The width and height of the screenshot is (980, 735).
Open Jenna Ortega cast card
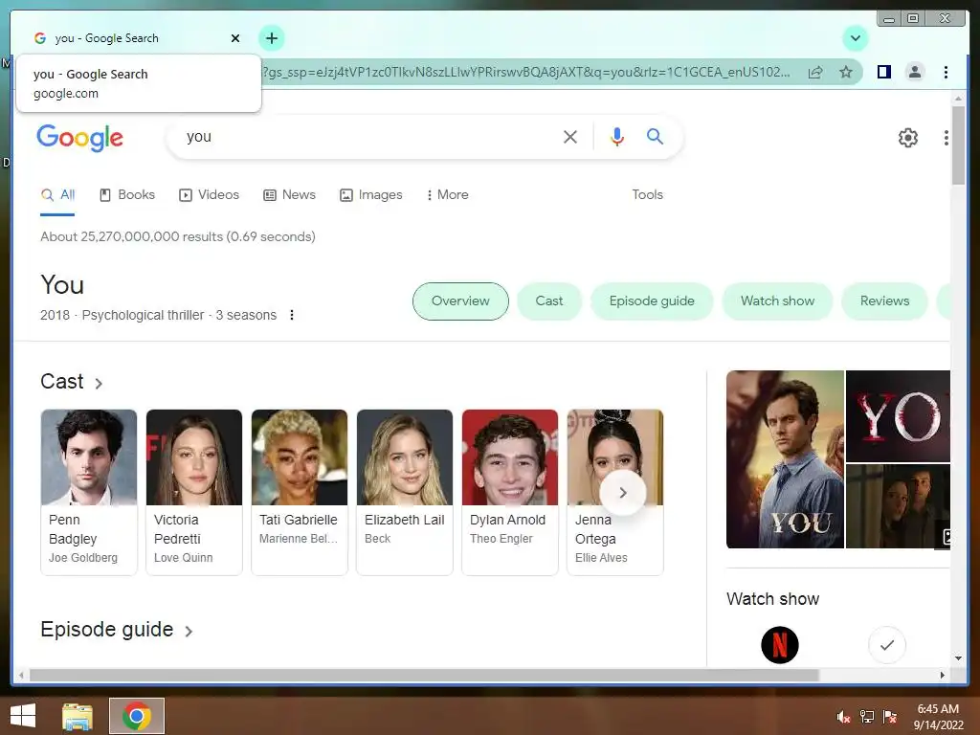point(615,492)
